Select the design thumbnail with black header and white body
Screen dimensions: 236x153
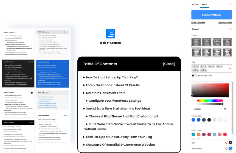point(18,135)
